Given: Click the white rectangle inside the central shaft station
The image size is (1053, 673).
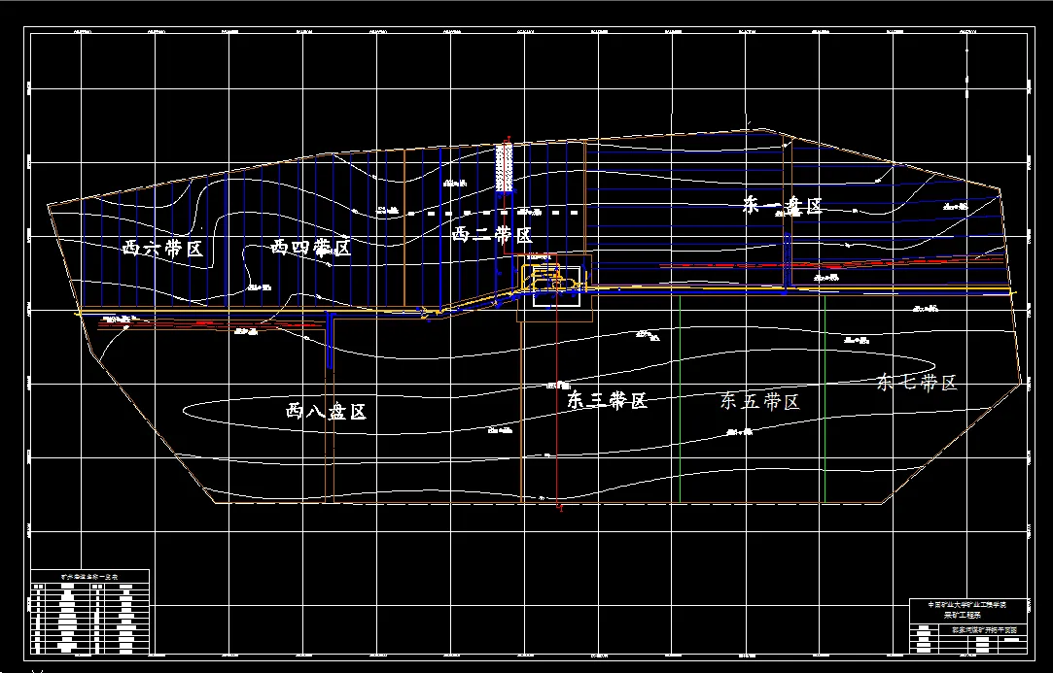Looking at the screenshot, I should [556, 286].
